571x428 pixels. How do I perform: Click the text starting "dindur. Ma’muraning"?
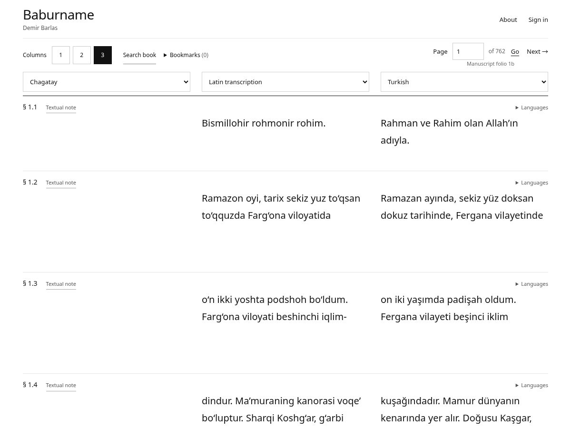pyautogui.click(x=281, y=409)
